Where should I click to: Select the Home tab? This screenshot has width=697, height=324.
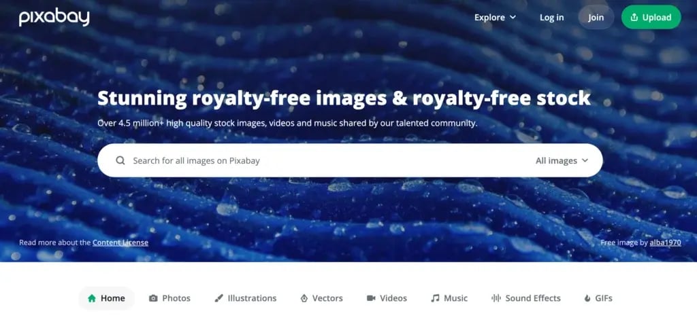click(x=107, y=298)
